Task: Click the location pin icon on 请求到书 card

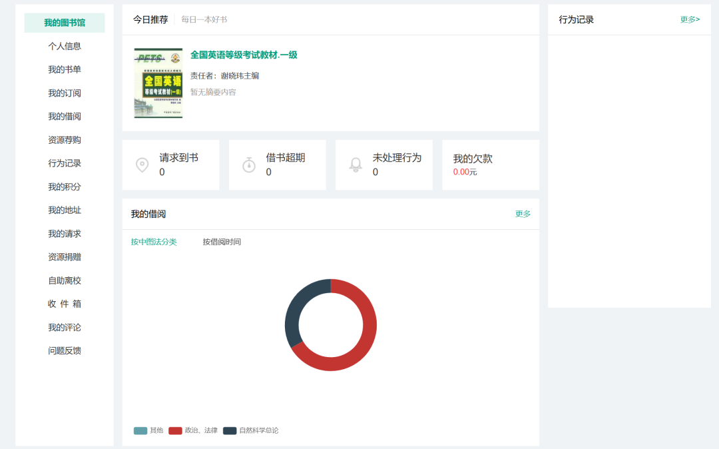Action: tap(142, 165)
